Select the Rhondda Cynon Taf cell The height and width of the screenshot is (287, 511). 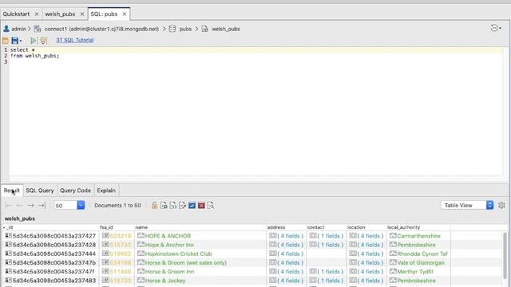click(x=418, y=254)
